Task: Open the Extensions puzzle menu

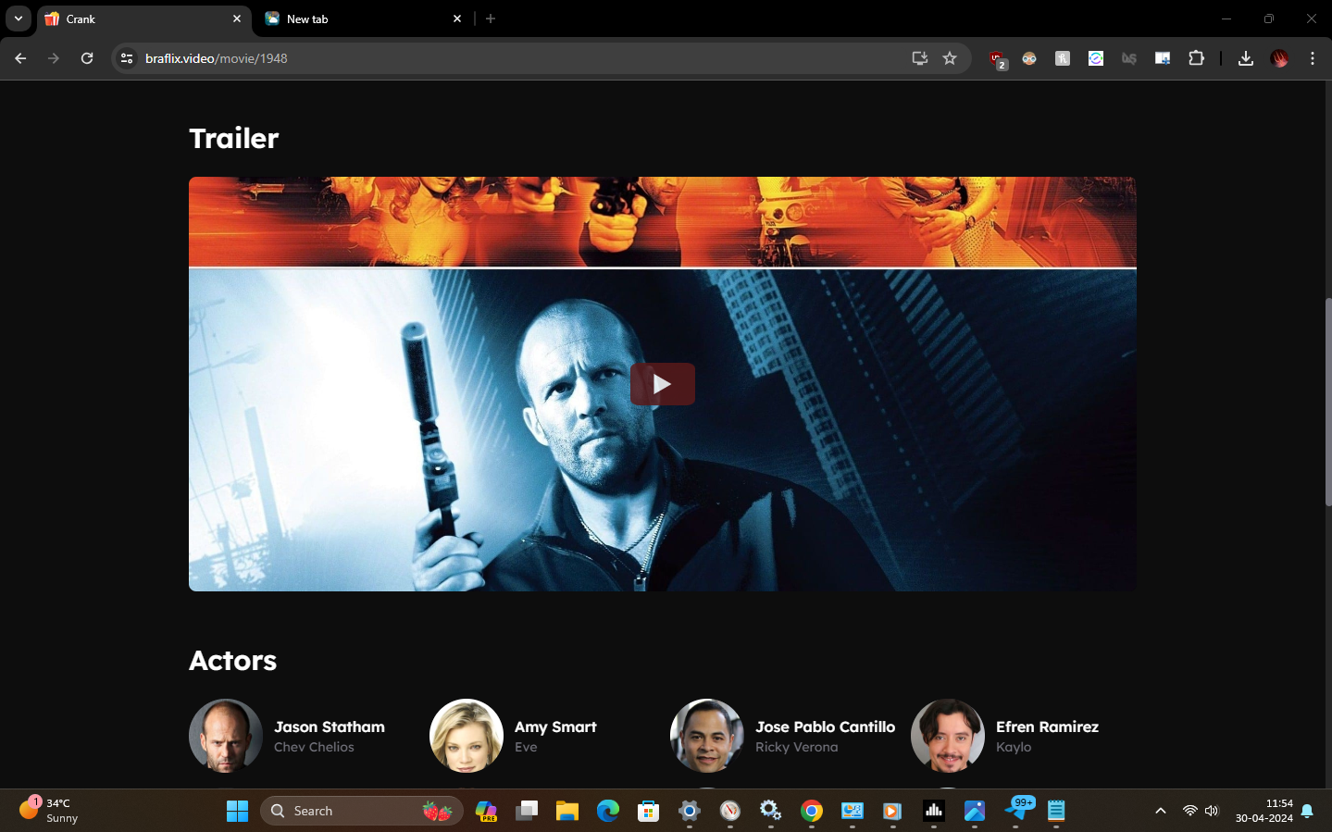Action: coord(1196,58)
